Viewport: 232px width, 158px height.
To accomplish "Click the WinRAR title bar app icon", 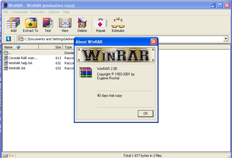I will 5,5.
